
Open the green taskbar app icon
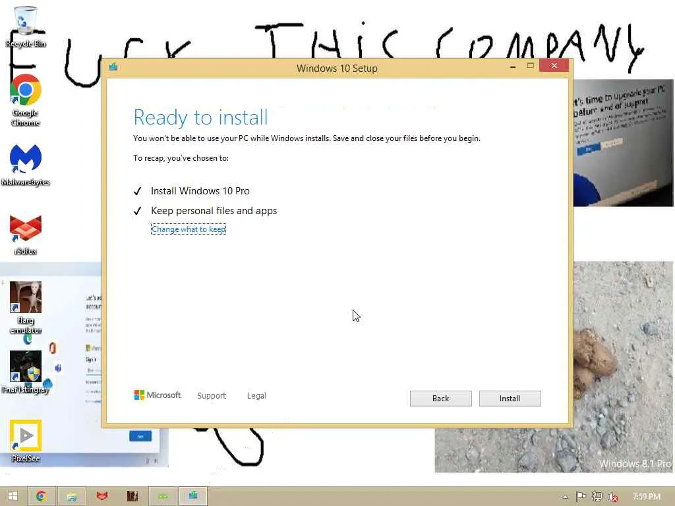[x=163, y=496]
